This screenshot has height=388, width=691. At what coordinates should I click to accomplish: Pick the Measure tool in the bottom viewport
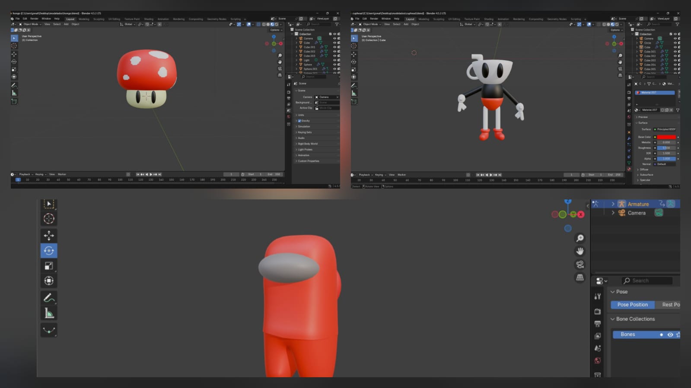pyautogui.click(x=49, y=313)
